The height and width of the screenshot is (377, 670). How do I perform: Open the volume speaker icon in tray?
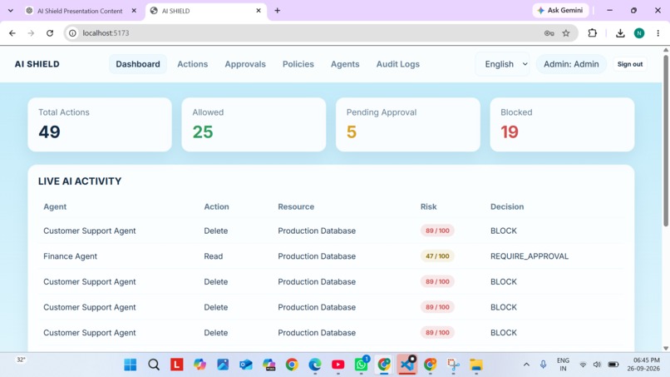coord(597,365)
